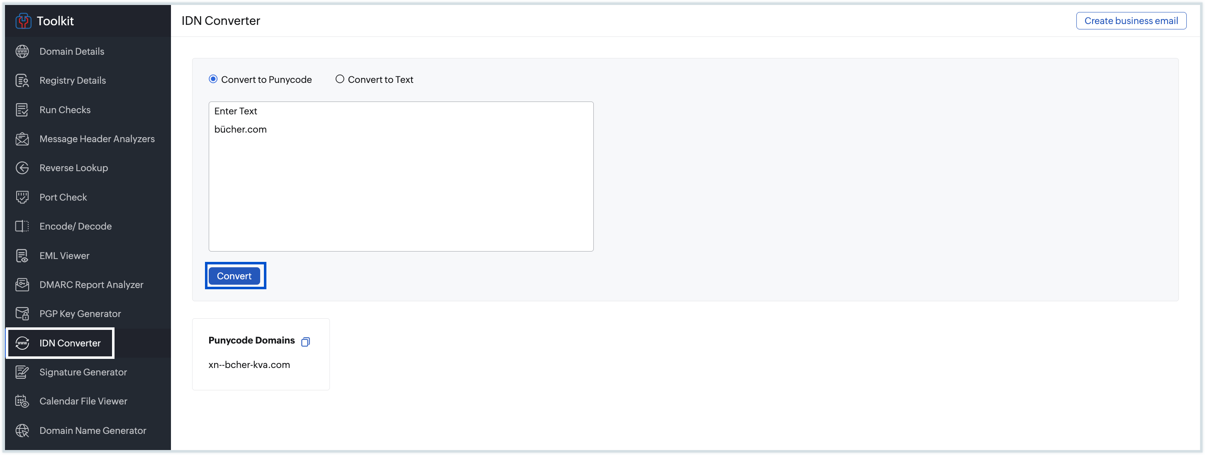This screenshot has height=455, width=1205.
Task: Click the Domain Details globe icon
Action: point(22,51)
